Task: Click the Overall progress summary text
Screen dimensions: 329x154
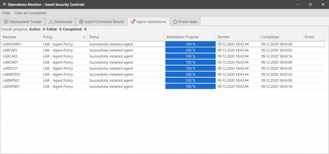Action: point(44,29)
